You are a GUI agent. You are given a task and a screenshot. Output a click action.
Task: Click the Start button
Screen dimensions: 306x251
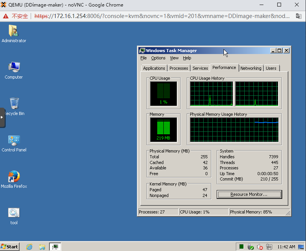pyautogui.click(x=10, y=247)
